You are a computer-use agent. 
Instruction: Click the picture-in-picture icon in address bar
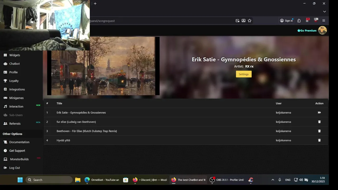(237, 21)
